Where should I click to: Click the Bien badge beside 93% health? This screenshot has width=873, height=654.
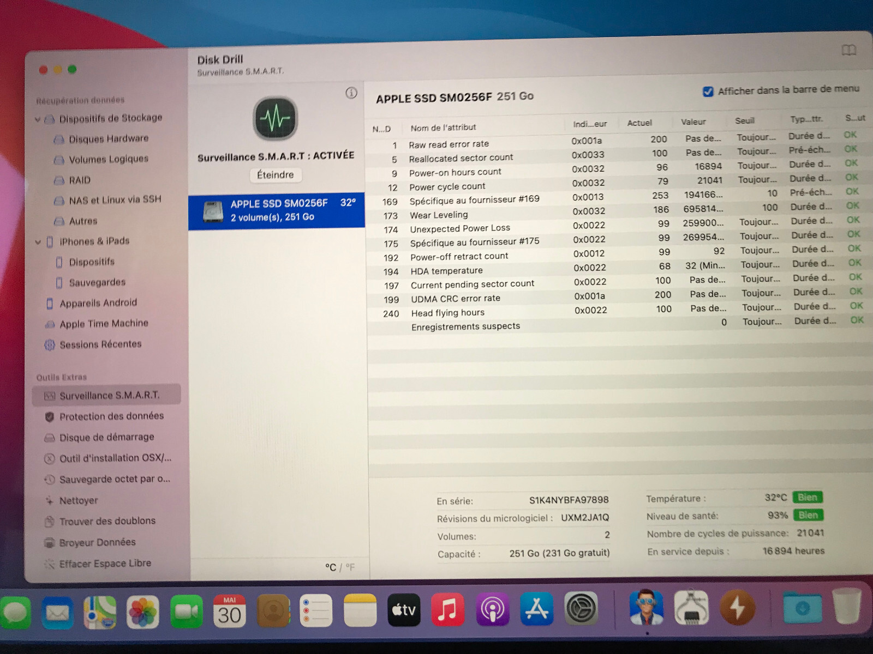(x=808, y=515)
